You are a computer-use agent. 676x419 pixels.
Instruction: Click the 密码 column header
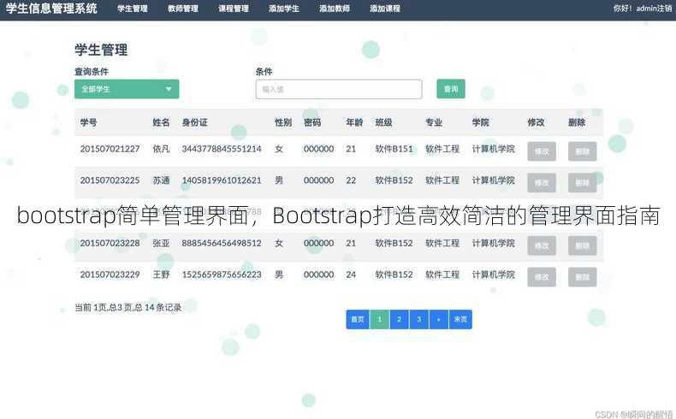pyautogui.click(x=312, y=123)
